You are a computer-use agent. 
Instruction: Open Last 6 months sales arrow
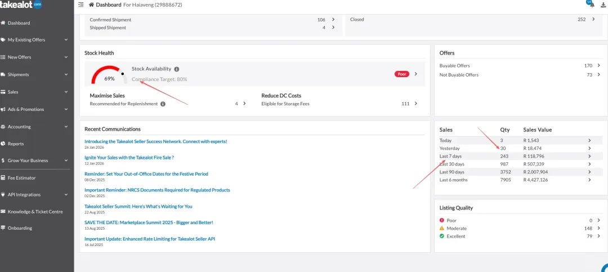[x=589, y=180]
